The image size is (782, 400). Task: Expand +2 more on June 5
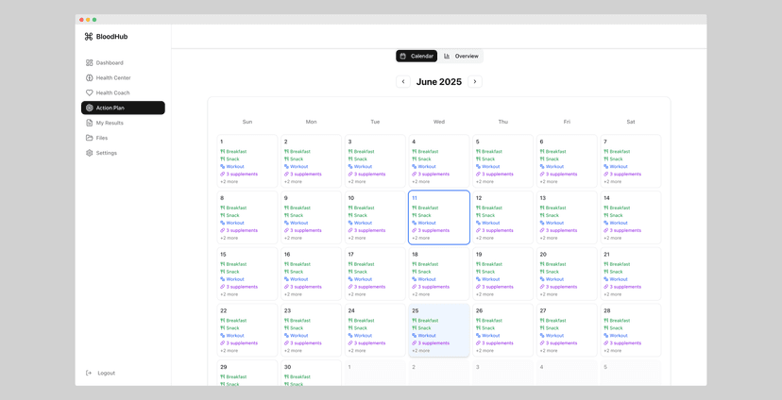pos(484,181)
